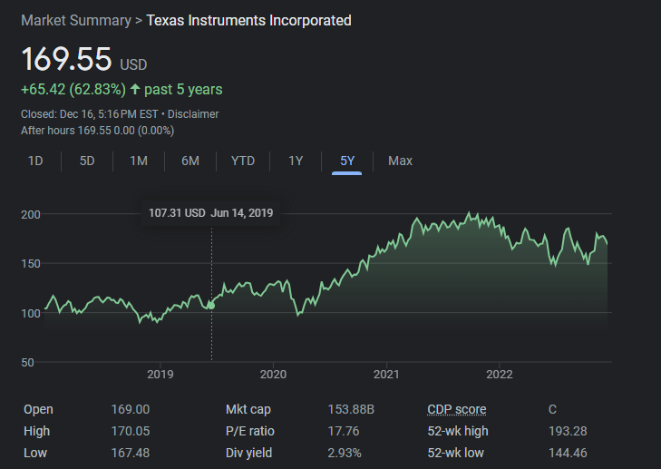Click the 52-wk high value 193.28
The image size is (661, 469).
coord(568,431)
